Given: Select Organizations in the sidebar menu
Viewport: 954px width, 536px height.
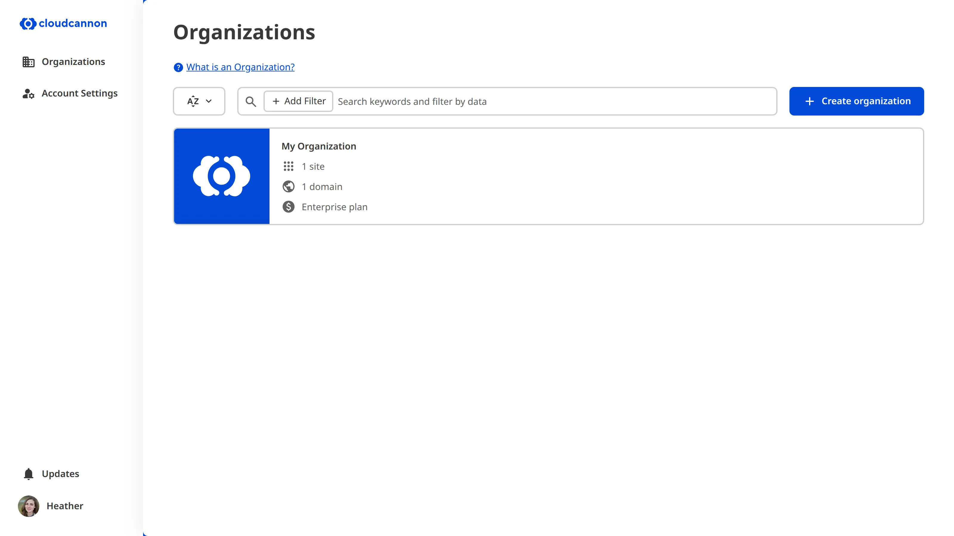Looking at the screenshot, I should tap(73, 61).
